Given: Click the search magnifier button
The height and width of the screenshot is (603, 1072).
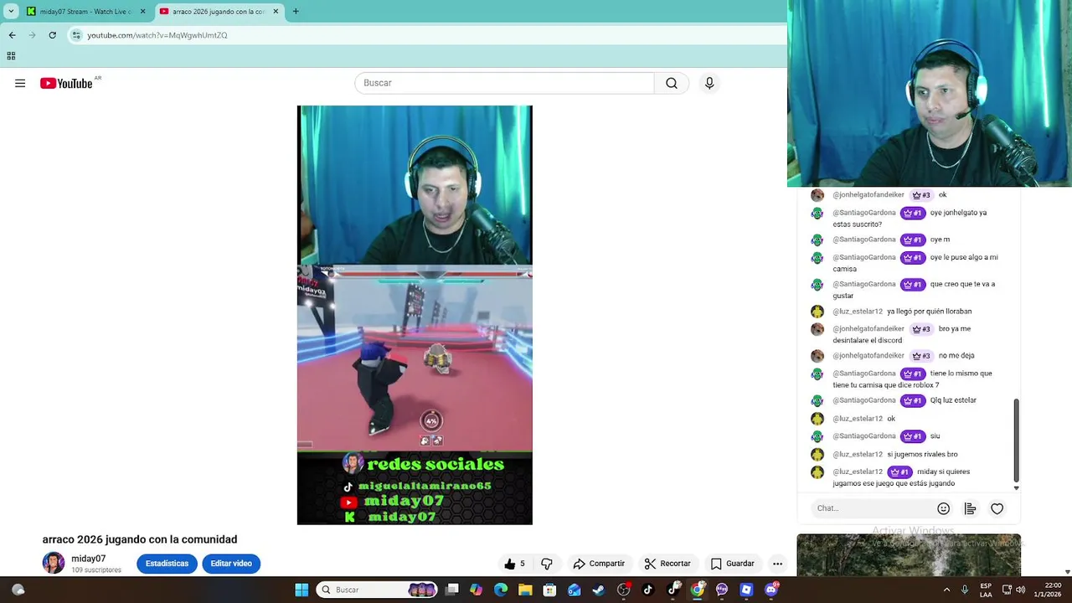Looking at the screenshot, I should [672, 83].
